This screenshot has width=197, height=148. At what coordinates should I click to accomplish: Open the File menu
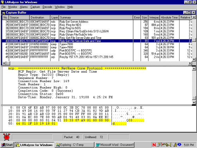(4, 7)
